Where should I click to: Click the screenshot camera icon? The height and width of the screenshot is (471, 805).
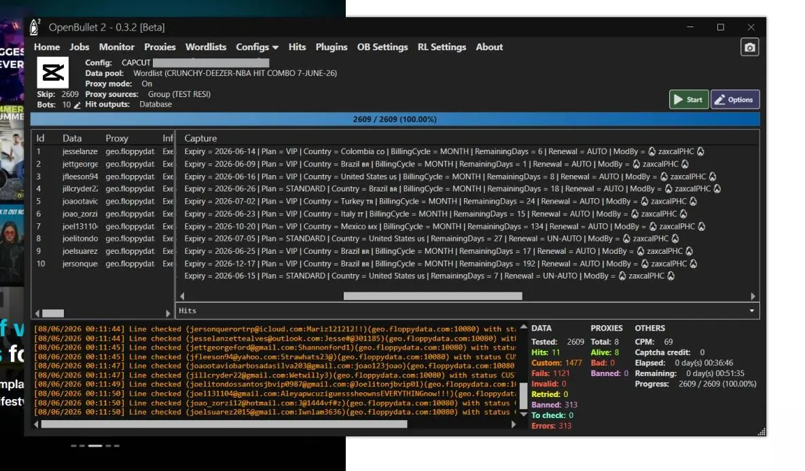[749, 48]
